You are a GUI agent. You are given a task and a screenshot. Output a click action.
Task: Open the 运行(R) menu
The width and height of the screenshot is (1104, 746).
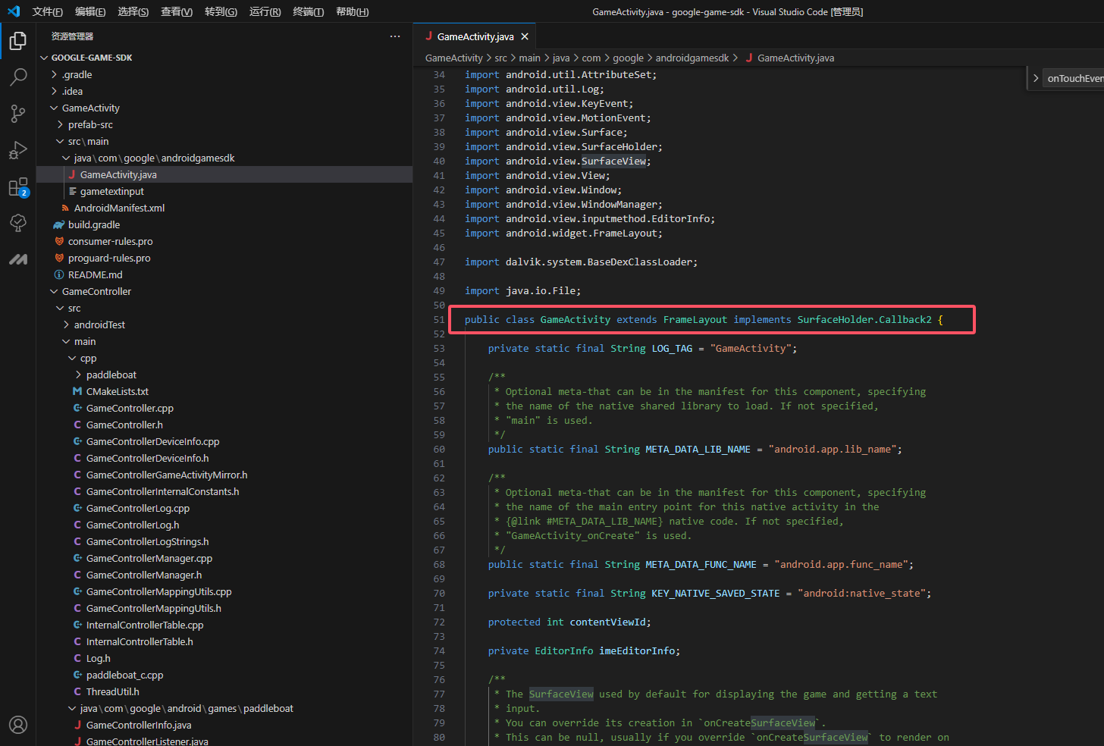265,12
